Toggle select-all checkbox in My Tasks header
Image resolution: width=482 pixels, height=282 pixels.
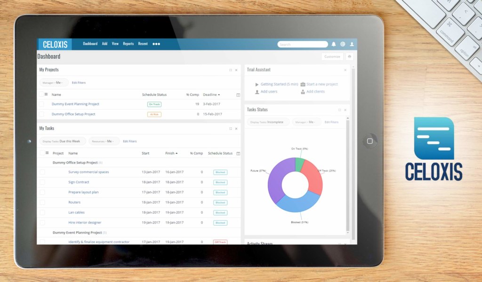tap(42, 153)
